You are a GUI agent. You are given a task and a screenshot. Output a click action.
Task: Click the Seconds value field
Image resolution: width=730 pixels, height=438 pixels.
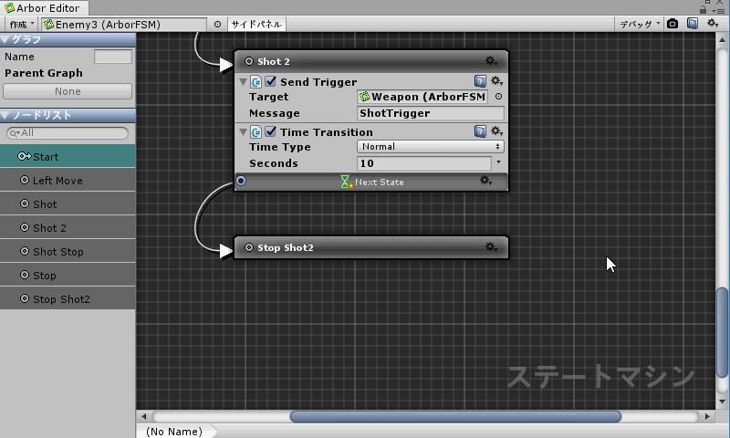pos(424,163)
